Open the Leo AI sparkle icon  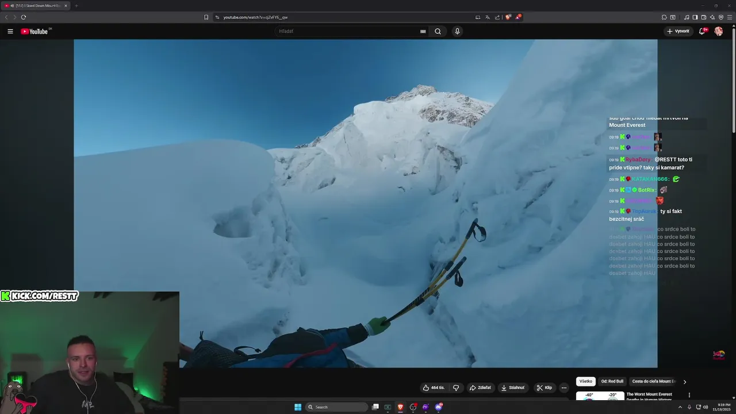712,17
